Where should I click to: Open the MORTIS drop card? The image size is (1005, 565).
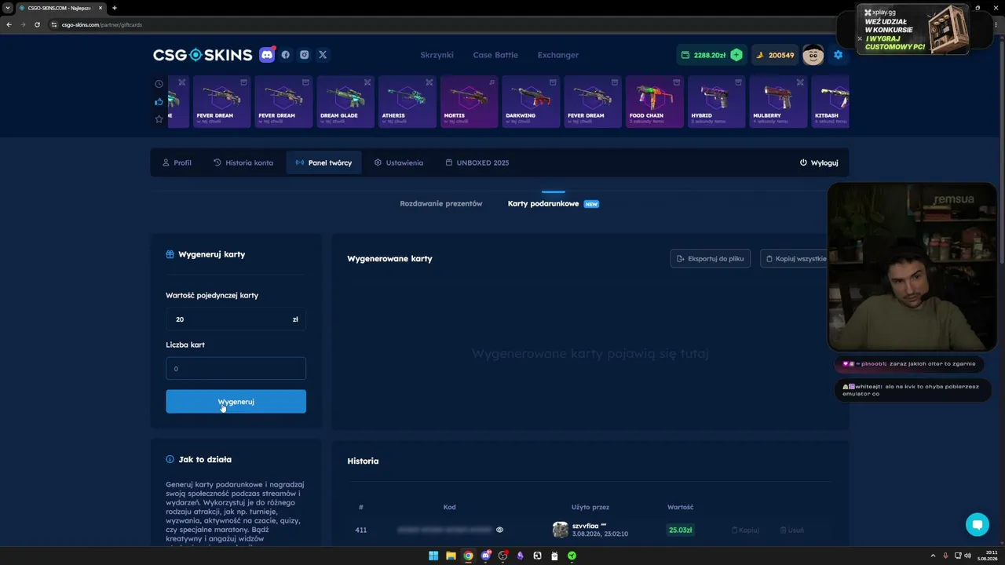coord(469,101)
